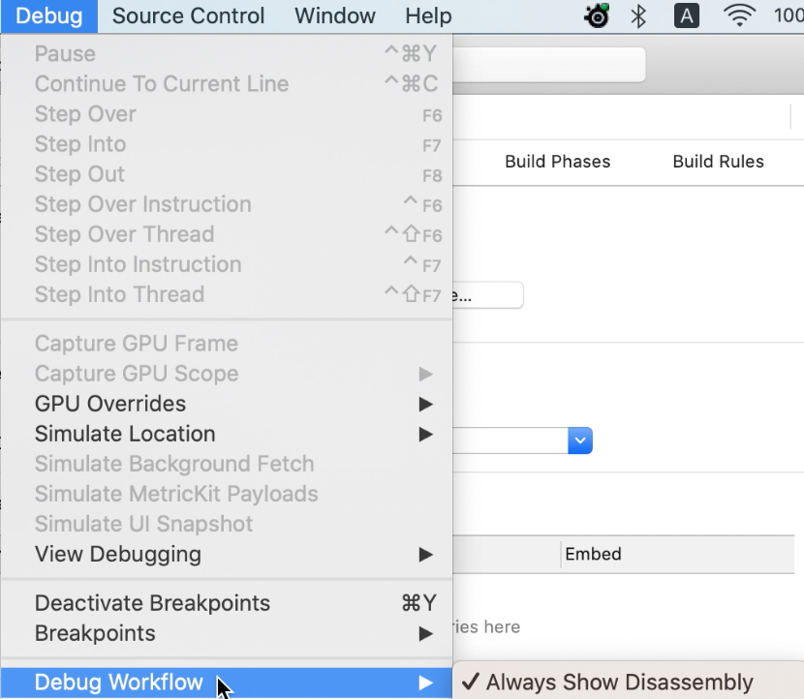Click the blue popup chevron button
Viewport: 804px width, 699px height.
pos(580,441)
